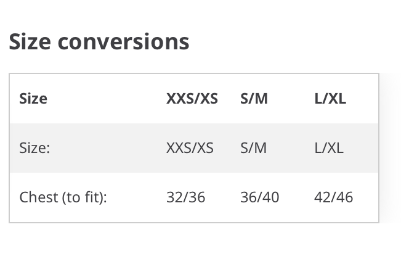
Task: Select the 32/36 chest measurement
Action: [x=185, y=197]
